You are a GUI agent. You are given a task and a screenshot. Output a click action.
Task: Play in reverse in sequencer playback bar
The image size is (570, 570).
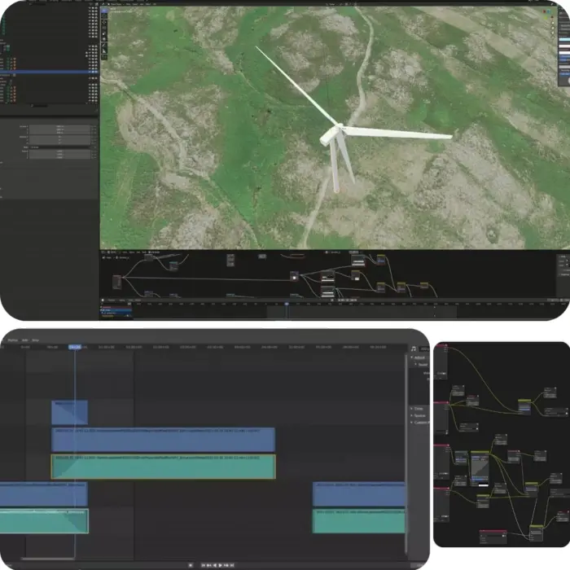click(215, 565)
